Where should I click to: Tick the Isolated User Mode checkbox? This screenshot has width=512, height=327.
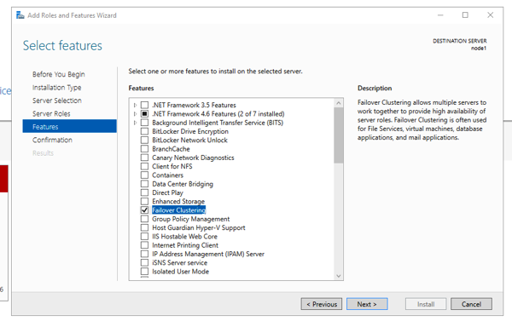tap(144, 272)
